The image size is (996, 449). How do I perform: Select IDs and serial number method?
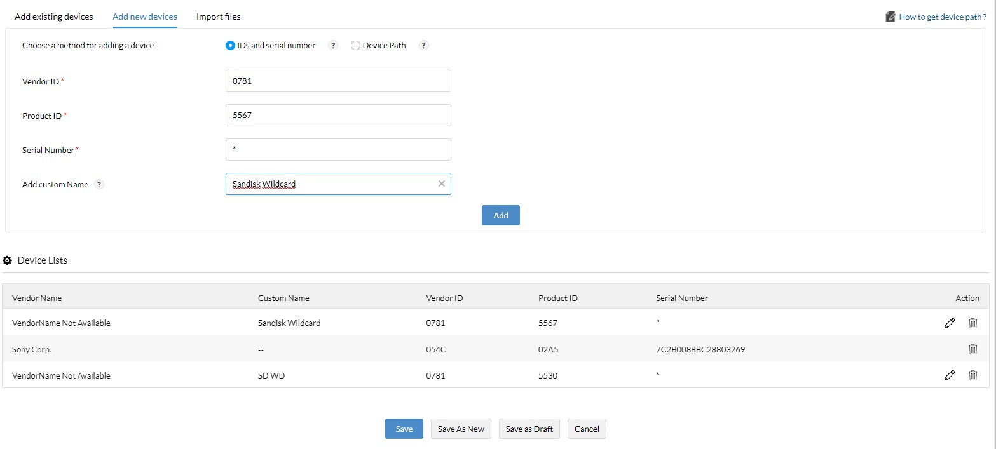[x=231, y=46]
